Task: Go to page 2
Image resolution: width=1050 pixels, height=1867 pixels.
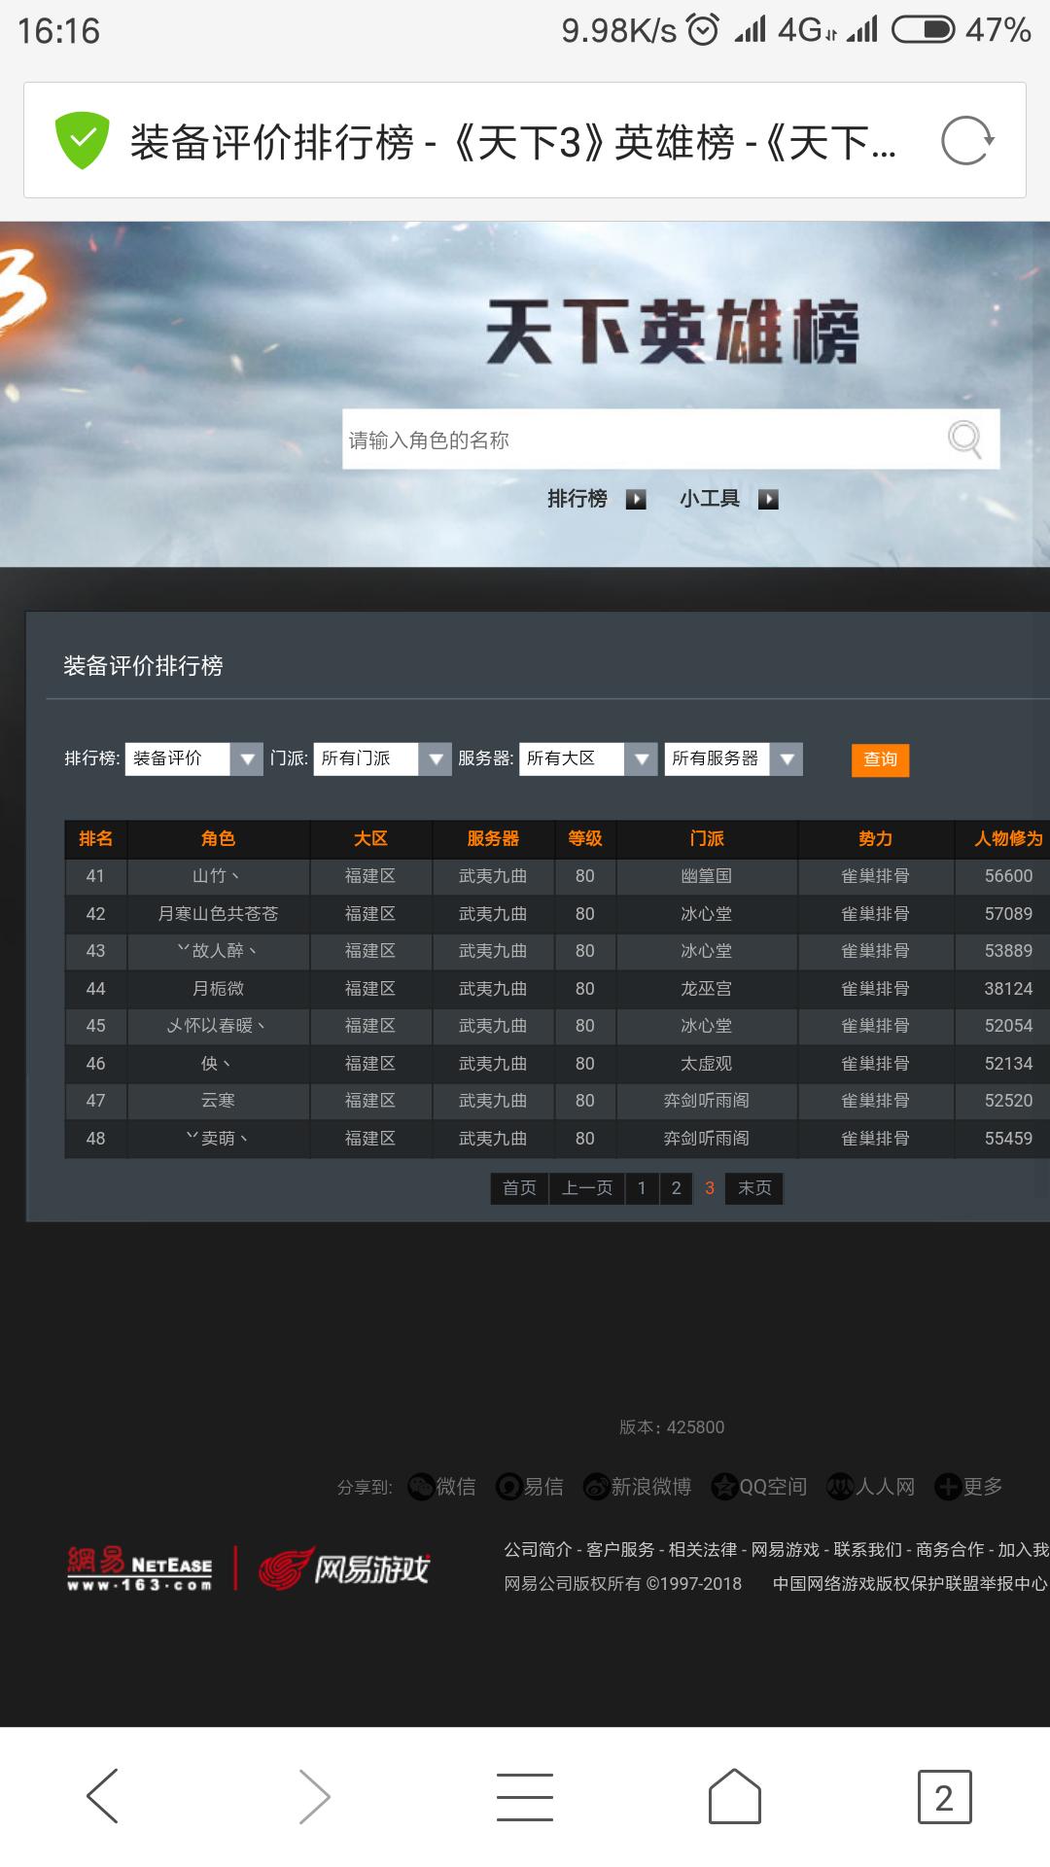Action: point(677,1188)
